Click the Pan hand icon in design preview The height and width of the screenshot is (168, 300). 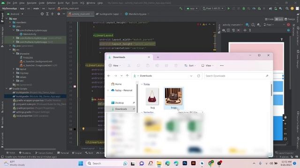(x=285, y=117)
